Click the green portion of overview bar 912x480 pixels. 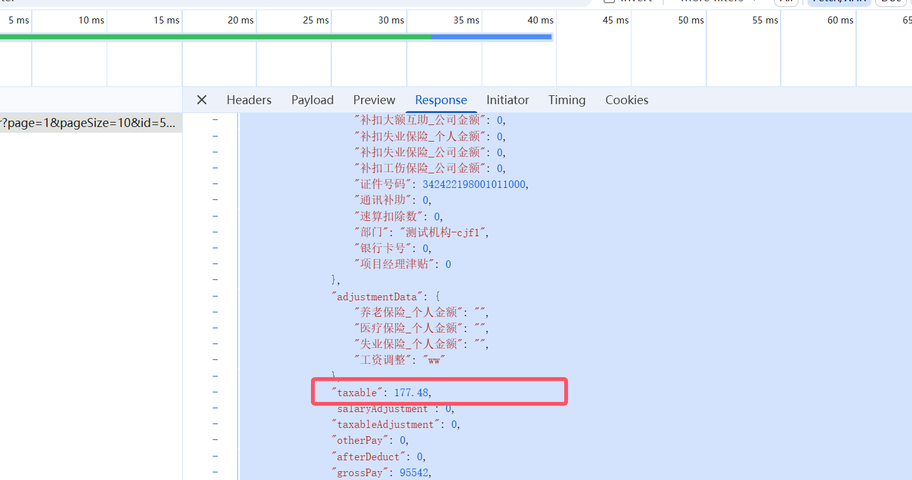[216, 37]
